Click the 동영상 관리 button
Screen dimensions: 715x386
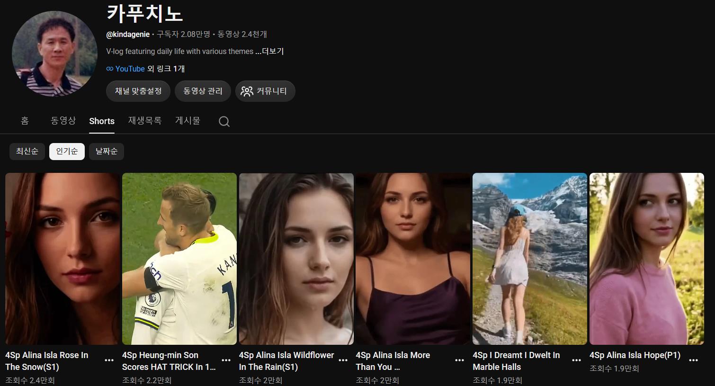203,91
